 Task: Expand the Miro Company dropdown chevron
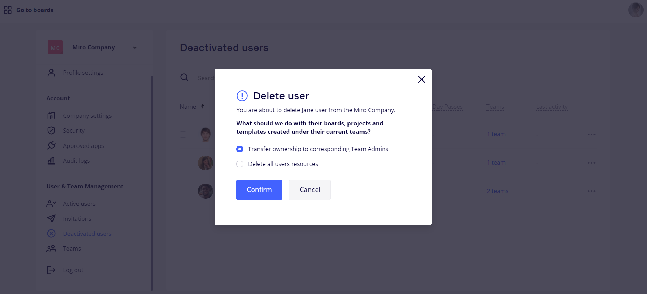[135, 48]
